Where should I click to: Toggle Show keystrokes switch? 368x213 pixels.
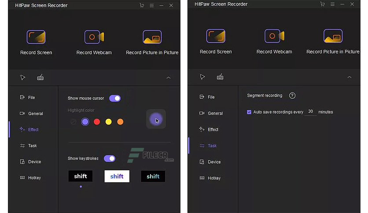point(110,158)
